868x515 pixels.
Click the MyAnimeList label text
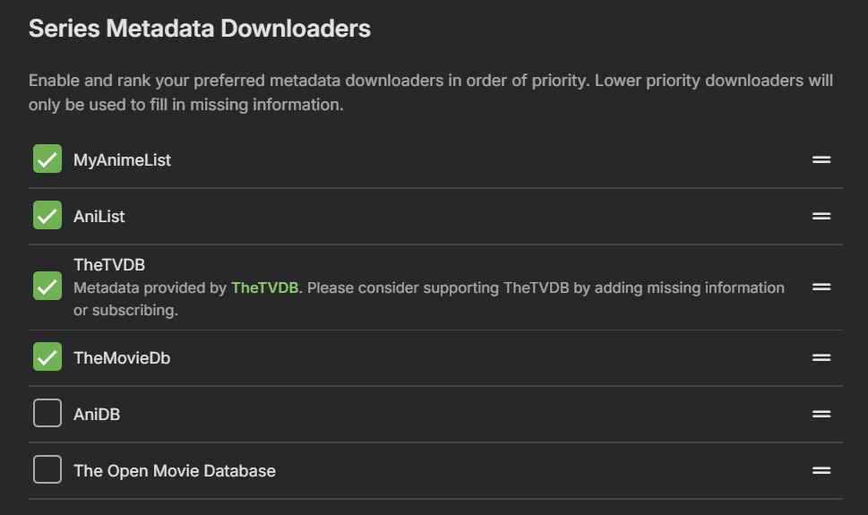(x=122, y=160)
